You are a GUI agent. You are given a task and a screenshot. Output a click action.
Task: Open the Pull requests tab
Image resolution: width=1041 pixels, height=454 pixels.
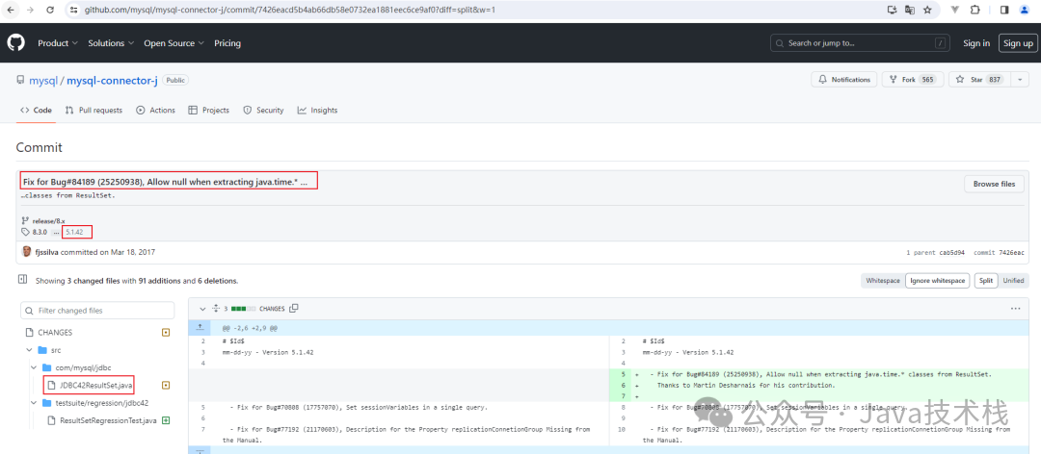pyautogui.click(x=93, y=110)
